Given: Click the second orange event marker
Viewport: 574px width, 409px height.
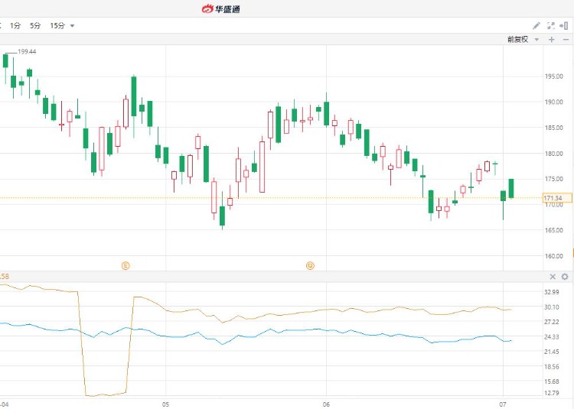Looking at the screenshot, I should 310,265.
